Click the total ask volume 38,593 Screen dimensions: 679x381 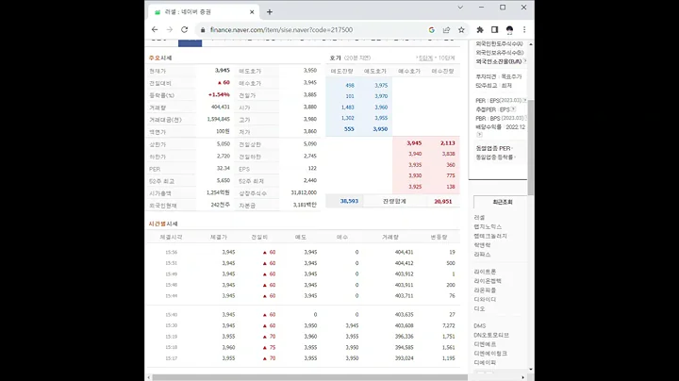coord(349,201)
